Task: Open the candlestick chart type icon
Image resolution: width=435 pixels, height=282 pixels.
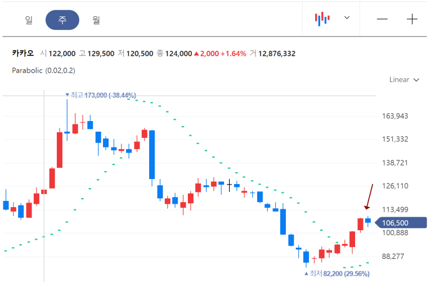Action: (x=322, y=19)
